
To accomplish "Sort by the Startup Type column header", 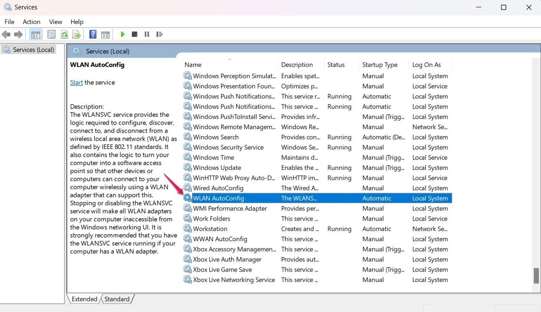I will click(x=384, y=65).
